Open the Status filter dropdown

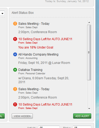(82, 127)
